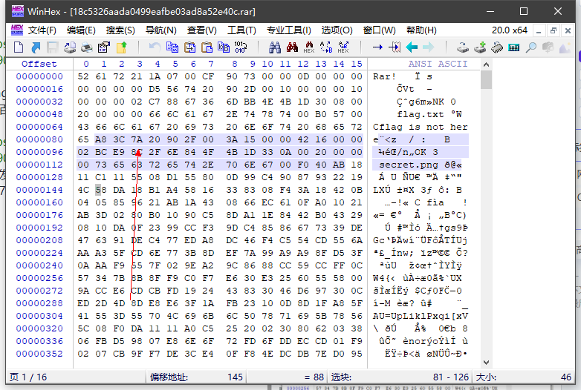Screen dimensions: 581x390
Task: Select offset row 00000352
Action: pyautogui.click(x=39, y=354)
